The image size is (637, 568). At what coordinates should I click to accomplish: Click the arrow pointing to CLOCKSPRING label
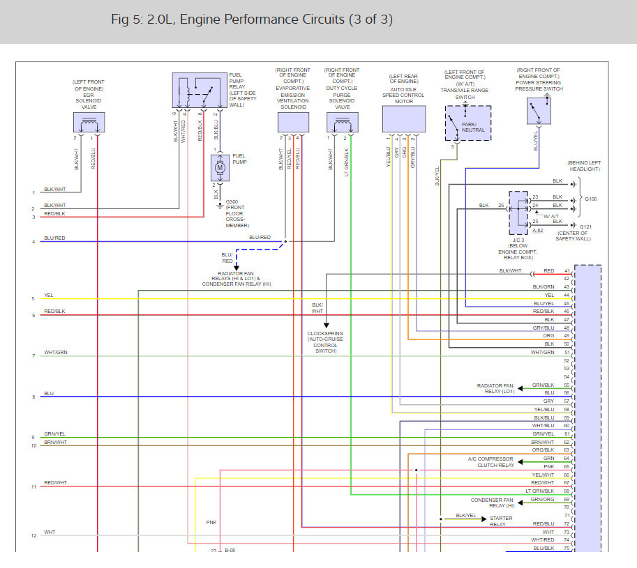point(327,325)
